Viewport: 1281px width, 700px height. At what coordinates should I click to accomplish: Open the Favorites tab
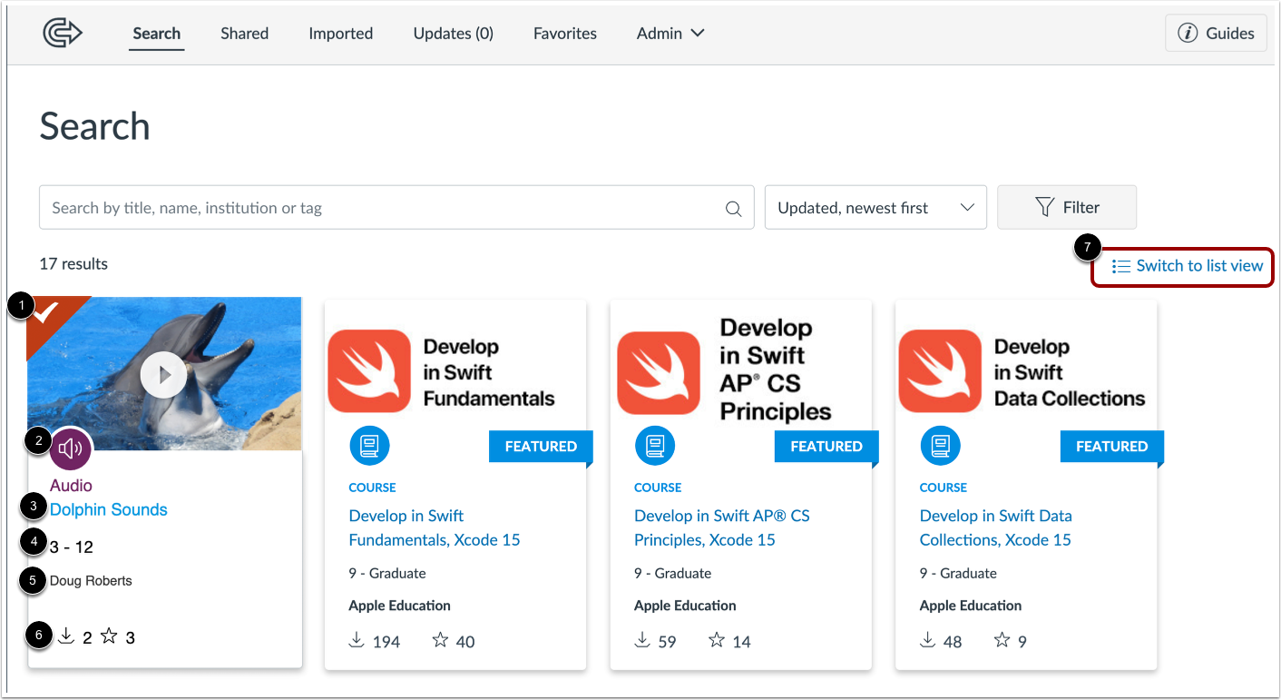(564, 33)
